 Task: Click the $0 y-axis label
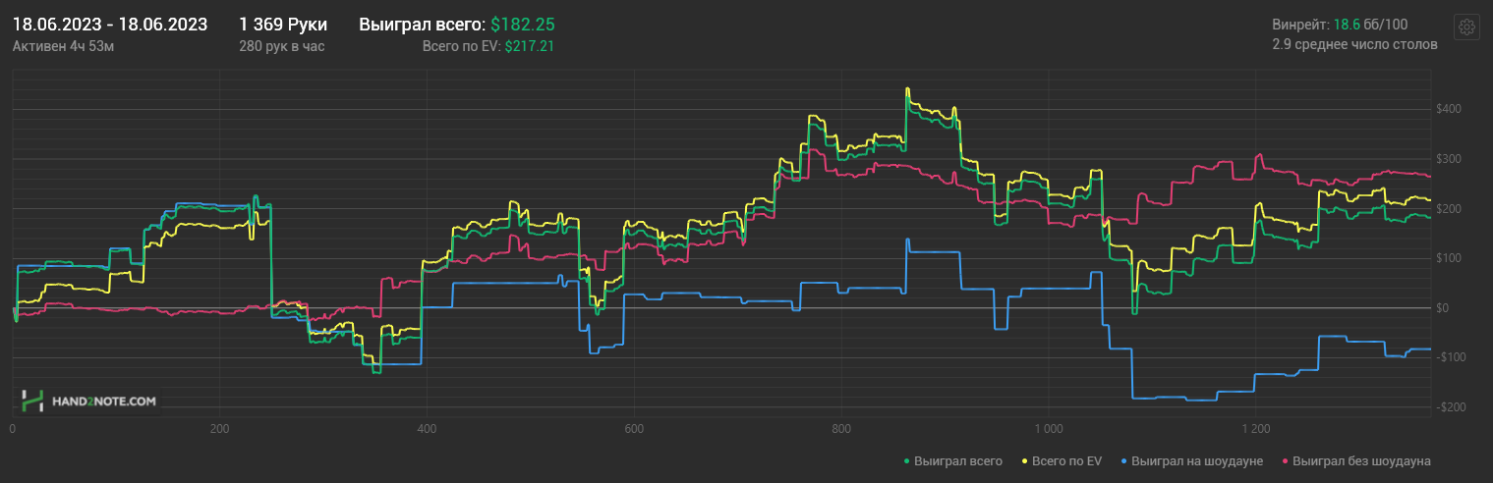pyautogui.click(x=1443, y=308)
